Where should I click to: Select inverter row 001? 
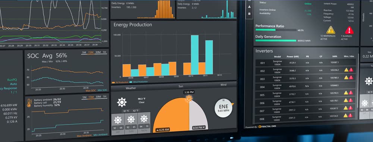(305, 63)
